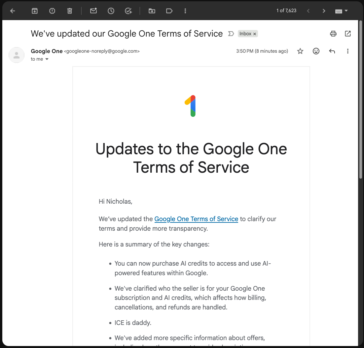Viewport: 364px width, 348px height.
Task: Open Google One Terms of Service link
Action: [x=196, y=219]
